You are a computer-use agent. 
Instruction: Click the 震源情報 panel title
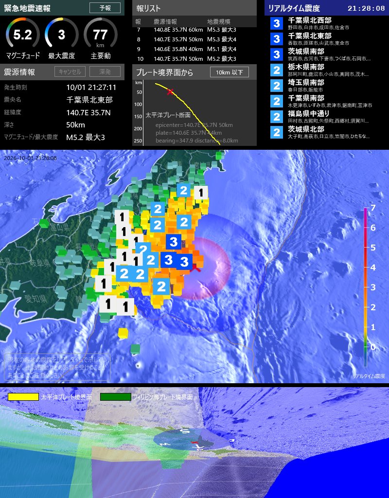(19, 72)
